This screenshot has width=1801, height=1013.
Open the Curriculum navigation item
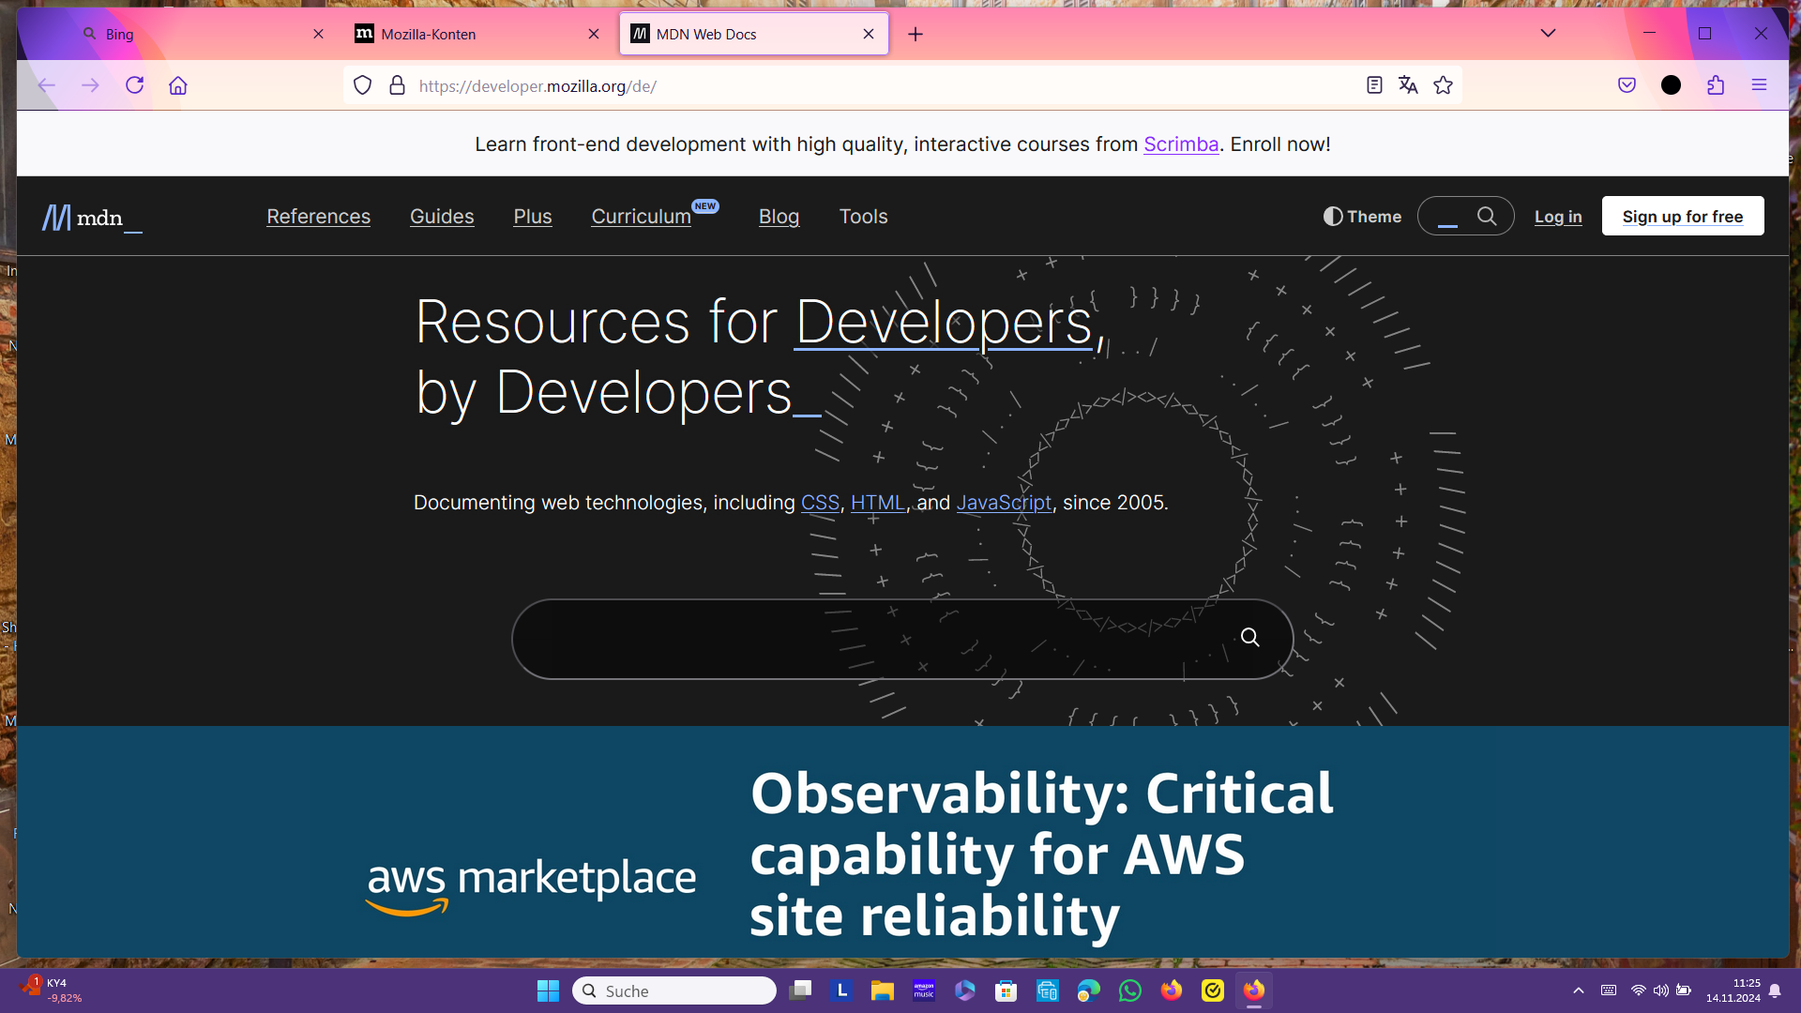642,217
